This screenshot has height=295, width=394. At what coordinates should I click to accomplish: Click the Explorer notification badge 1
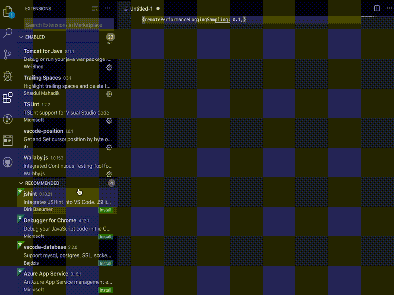click(11, 15)
